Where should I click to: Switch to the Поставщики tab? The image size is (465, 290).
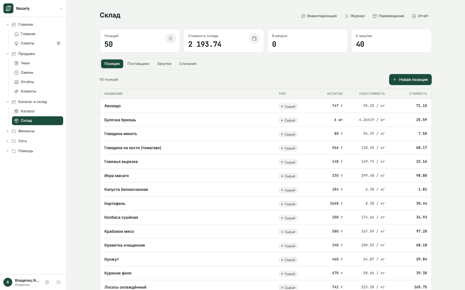click(138, 64)
